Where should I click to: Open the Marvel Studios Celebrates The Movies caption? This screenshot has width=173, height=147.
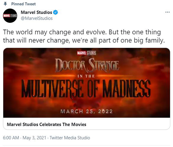pyautogui.click(x=47, y=124)
